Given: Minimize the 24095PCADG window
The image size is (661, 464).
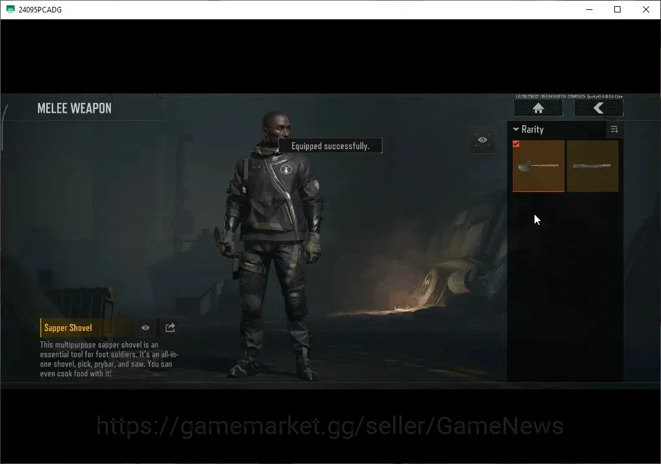Looking at the screenshot, I should point(589,9).
